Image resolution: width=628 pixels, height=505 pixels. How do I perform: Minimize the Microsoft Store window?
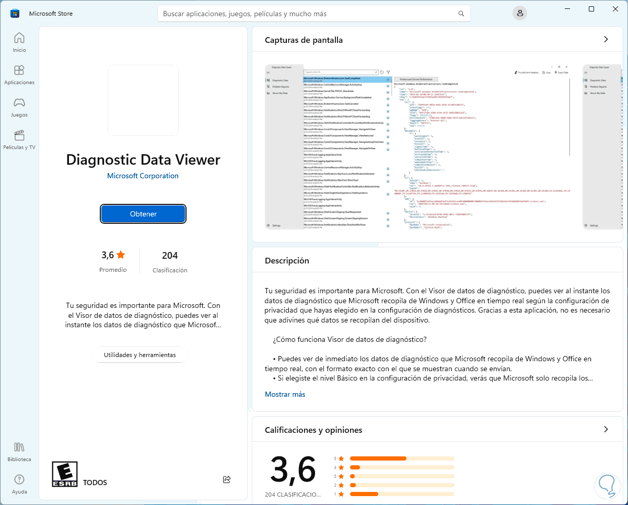point(567,9)
